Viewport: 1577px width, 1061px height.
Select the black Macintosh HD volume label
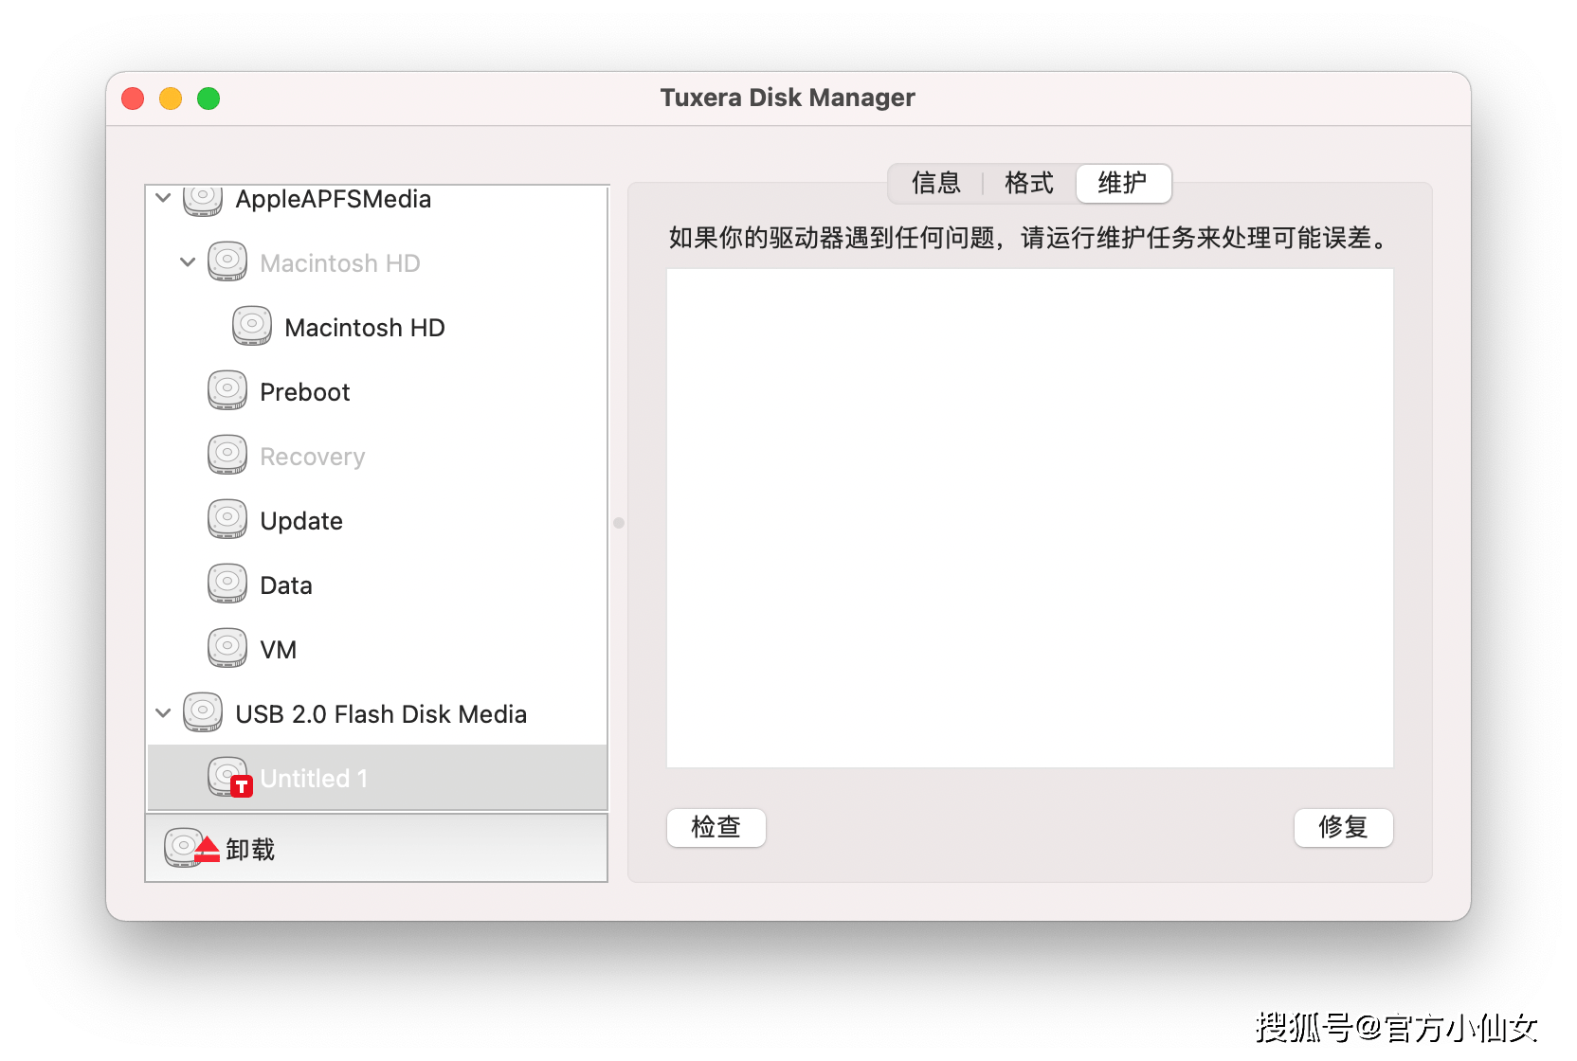tap(365, 328)
